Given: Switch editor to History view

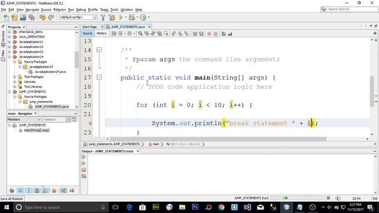Looking at the screenshot, I should pyautogui.click(x=101, y=33).
